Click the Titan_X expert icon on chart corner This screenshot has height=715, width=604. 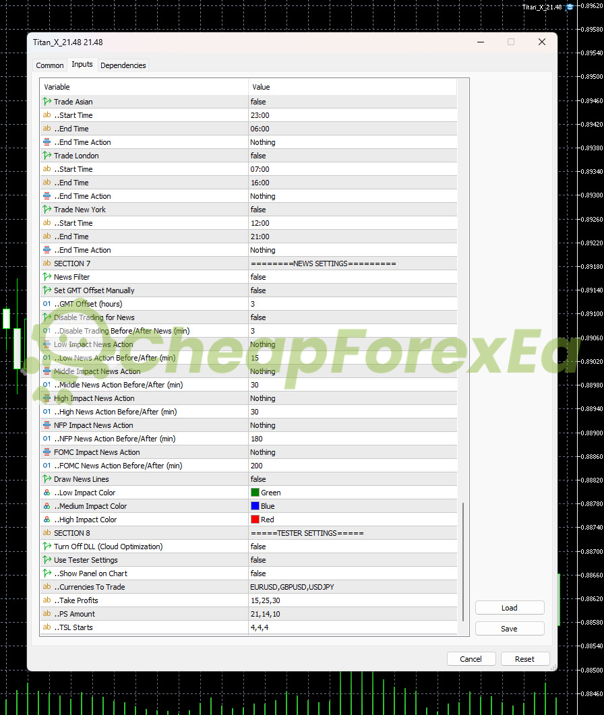(570, 7)
